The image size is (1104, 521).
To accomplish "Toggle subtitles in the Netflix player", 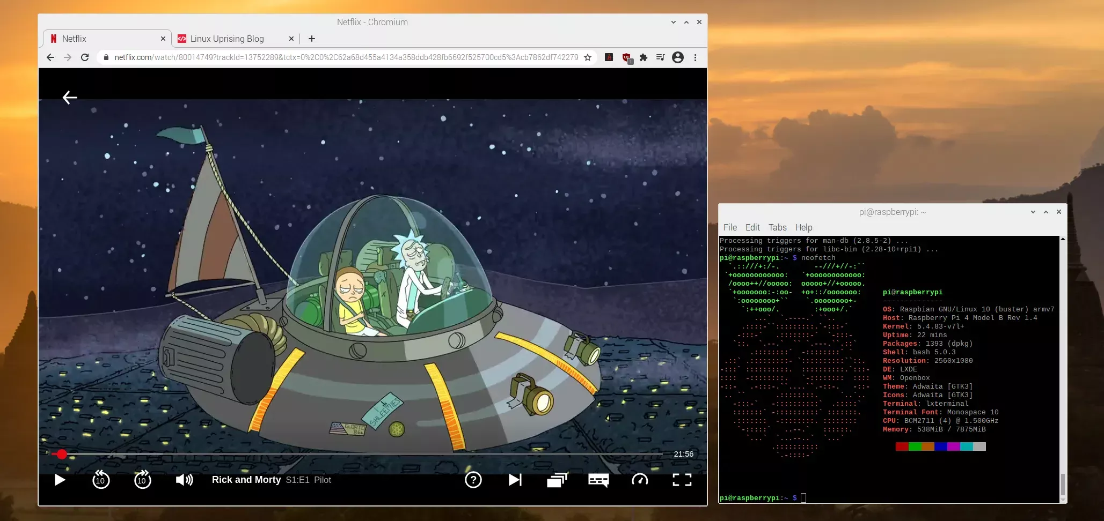I will click(598, 480).
